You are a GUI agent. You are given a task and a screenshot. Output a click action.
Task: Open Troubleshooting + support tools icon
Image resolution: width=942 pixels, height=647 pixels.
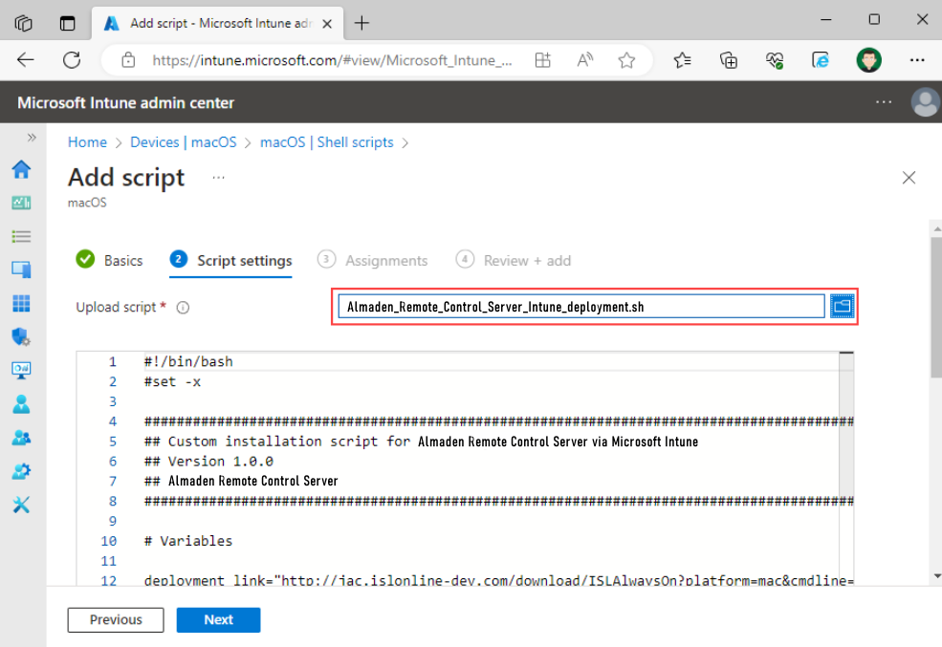(x=21, y=505)
